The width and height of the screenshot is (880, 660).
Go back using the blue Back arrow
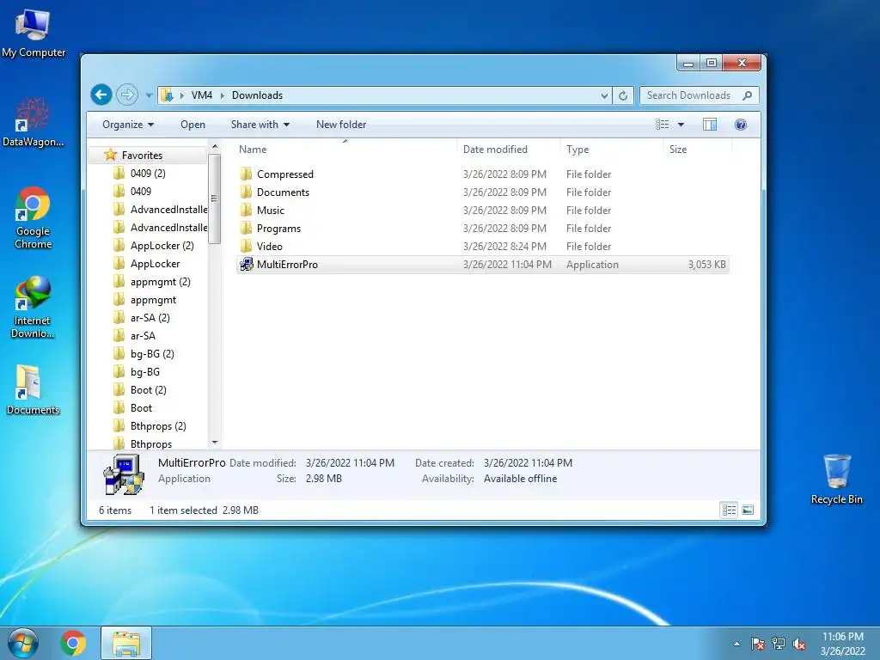coord(101,95)
